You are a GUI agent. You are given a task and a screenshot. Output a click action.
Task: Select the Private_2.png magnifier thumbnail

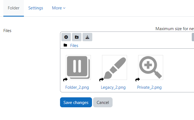(x=151, y=67)
